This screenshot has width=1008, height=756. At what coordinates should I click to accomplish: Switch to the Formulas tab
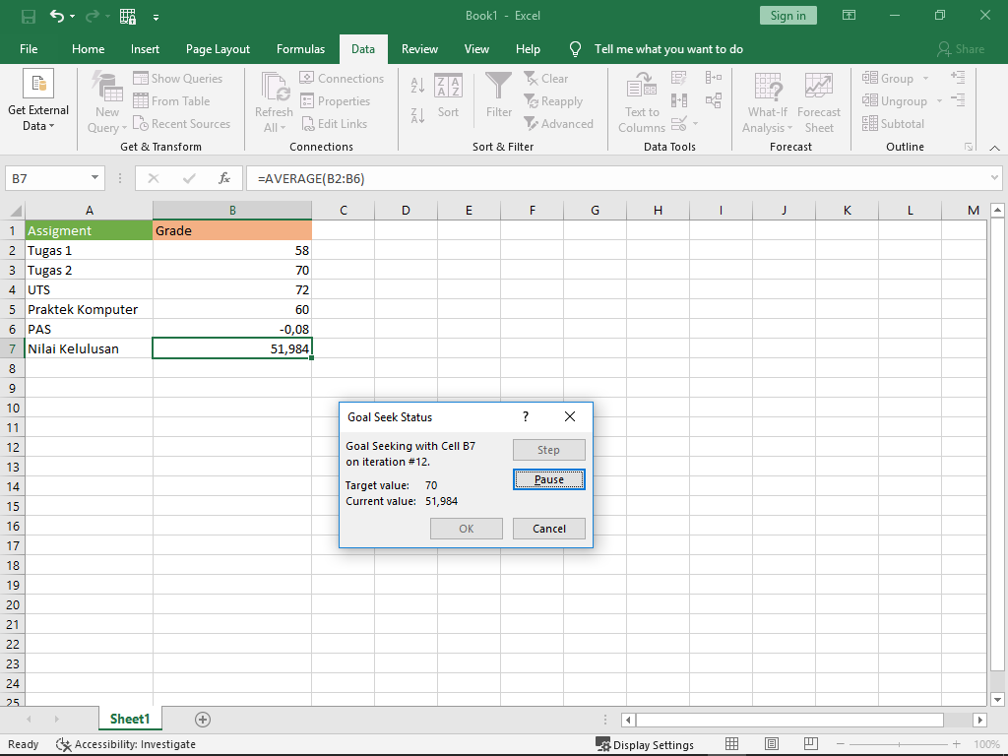point(300,49)
